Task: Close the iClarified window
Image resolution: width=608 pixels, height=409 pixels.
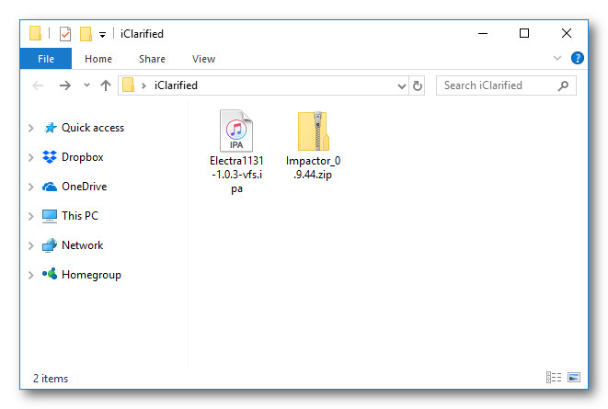Action: point(567,33)
